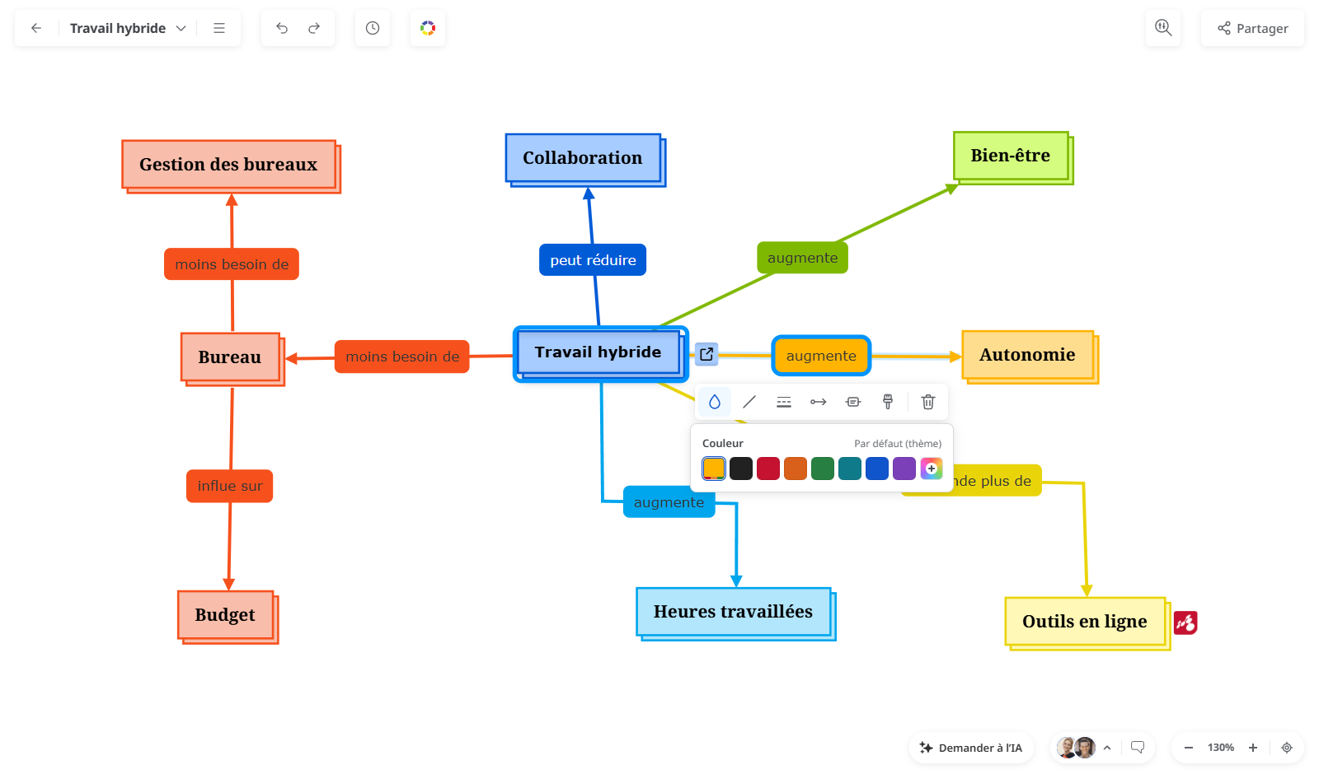The image size is (1319, 774).
Task: Choose the purple color swatch
Action: (904, 469)
